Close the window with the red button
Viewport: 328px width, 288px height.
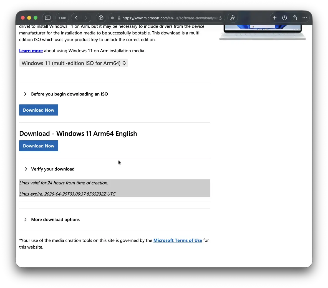click(x=23, y=18)
